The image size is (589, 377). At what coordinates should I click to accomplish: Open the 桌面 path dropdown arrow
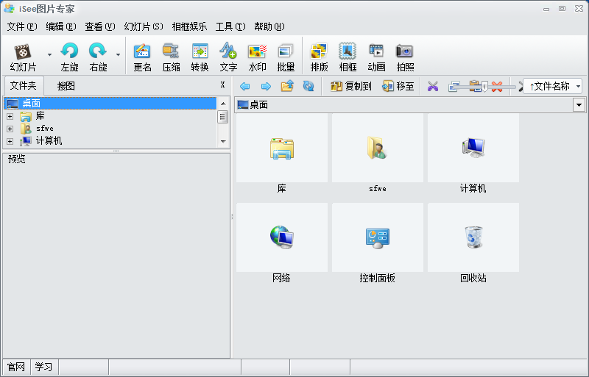[x=579, y=105]
